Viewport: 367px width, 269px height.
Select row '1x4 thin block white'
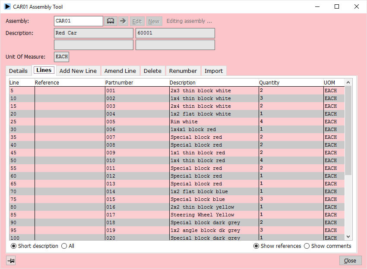pyautogui.click(x=177, y=98)
